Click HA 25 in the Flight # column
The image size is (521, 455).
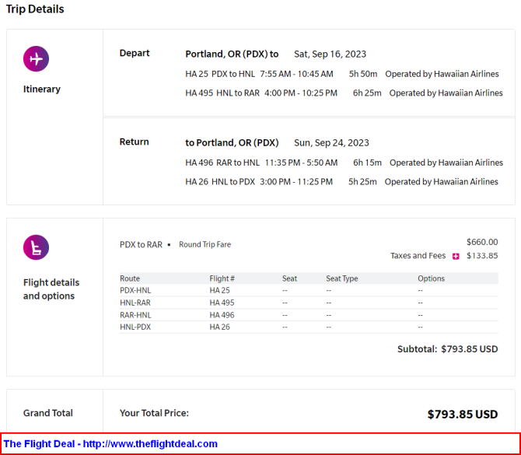click(219, 290)
